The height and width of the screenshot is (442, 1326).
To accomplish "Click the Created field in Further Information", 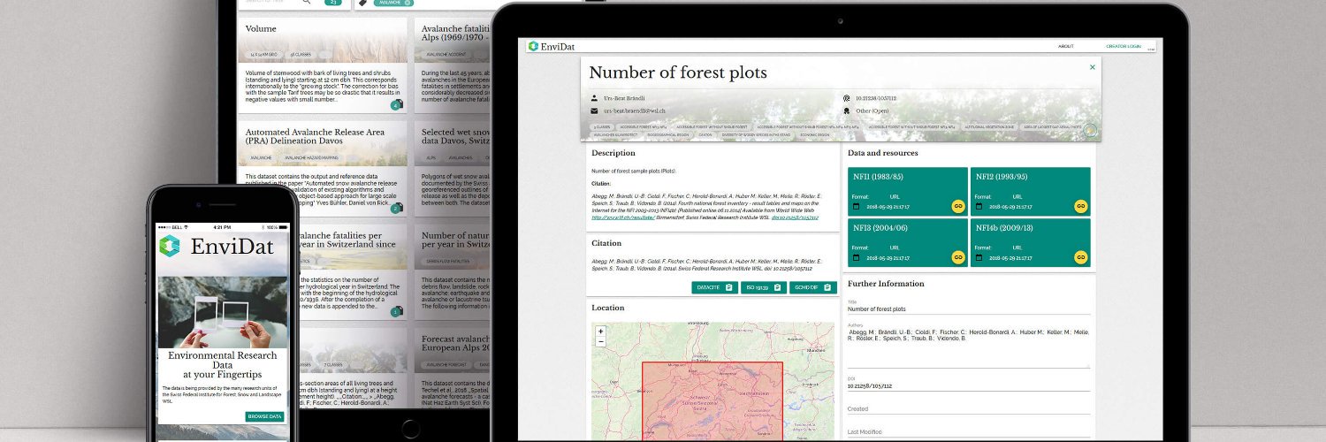I will [x=968, y=409].
